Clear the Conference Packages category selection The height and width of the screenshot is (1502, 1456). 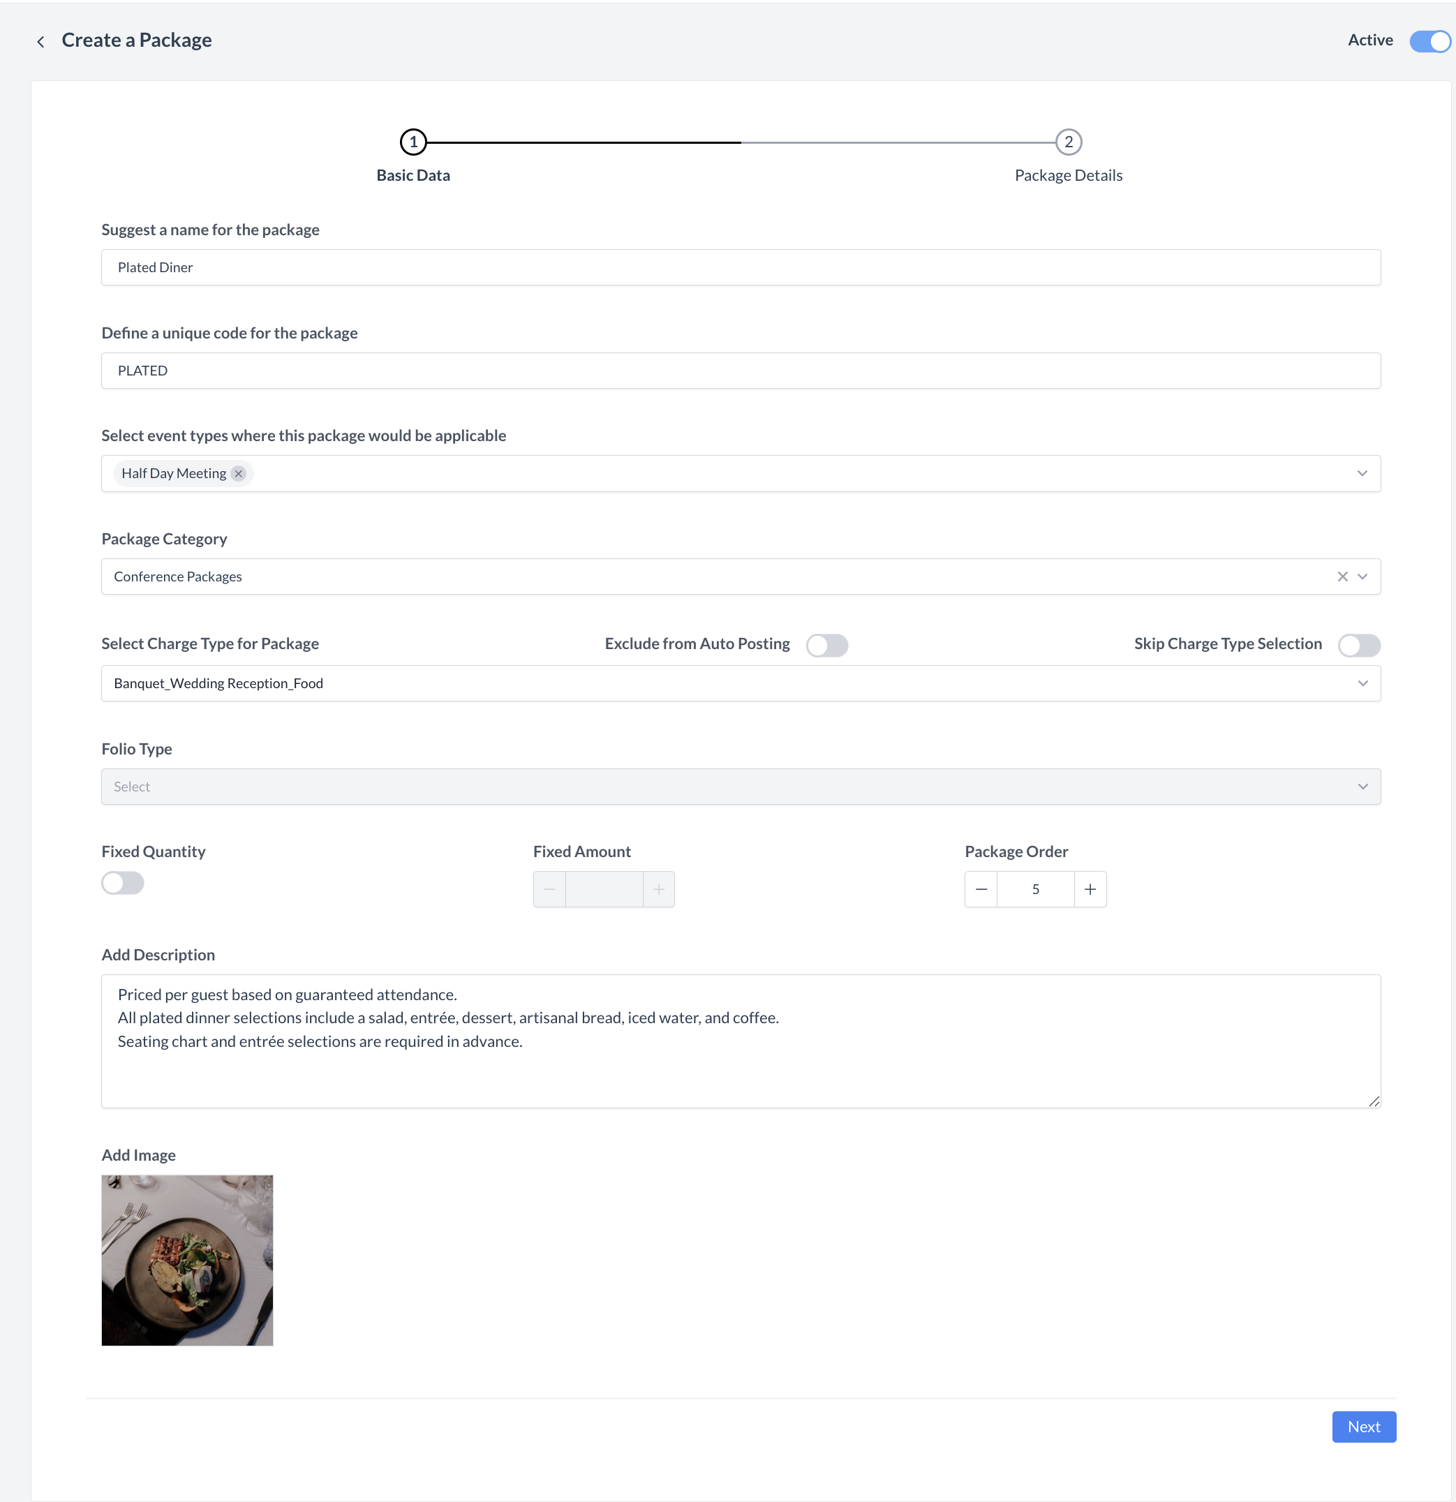point(1342,577)
